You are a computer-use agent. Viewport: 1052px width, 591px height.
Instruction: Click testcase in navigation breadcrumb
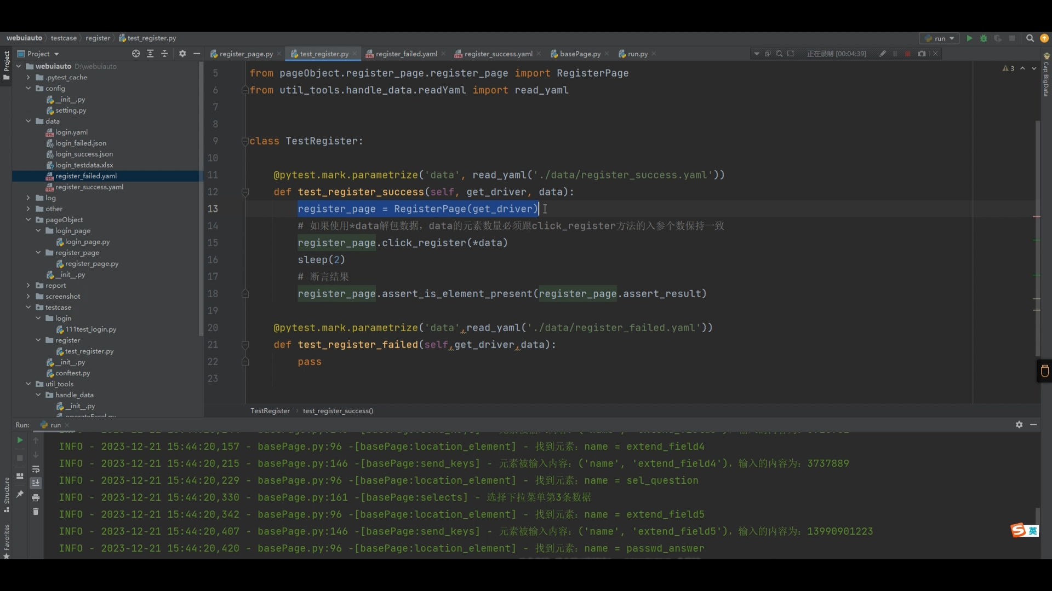point(64,38)
